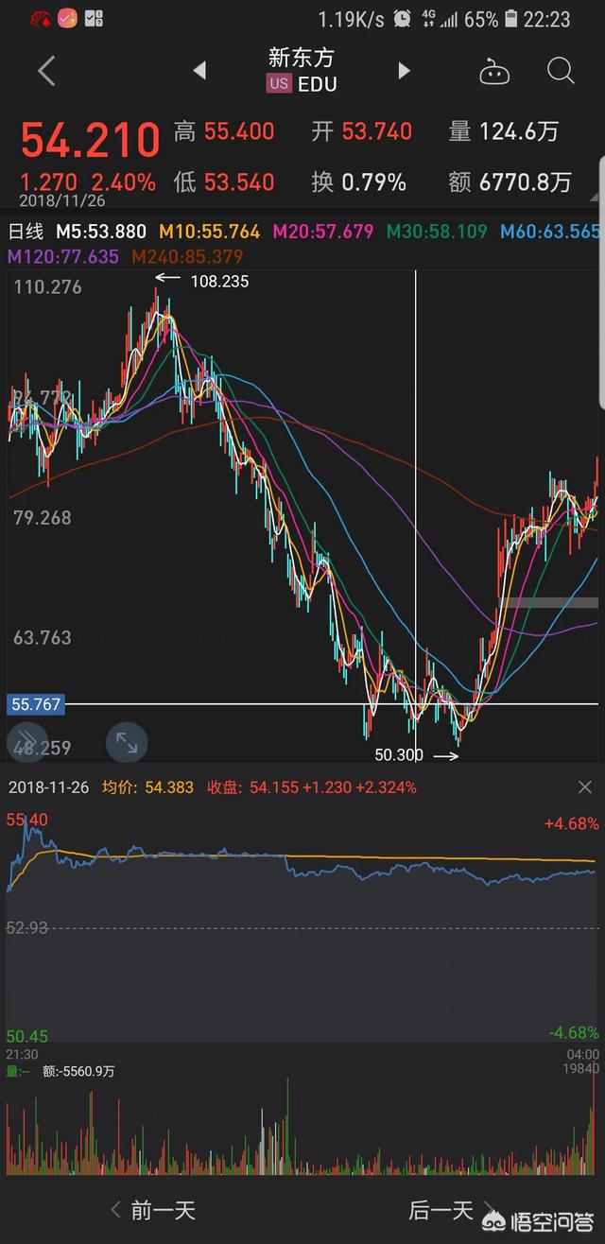This screenshot has height=1244, width=605.
Task: Open the robot assistant icon
Action: coord(493,72)
